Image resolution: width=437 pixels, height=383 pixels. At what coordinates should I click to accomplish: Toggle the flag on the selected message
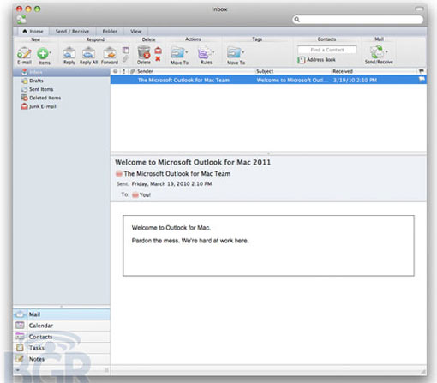click(x=422, y=80)
